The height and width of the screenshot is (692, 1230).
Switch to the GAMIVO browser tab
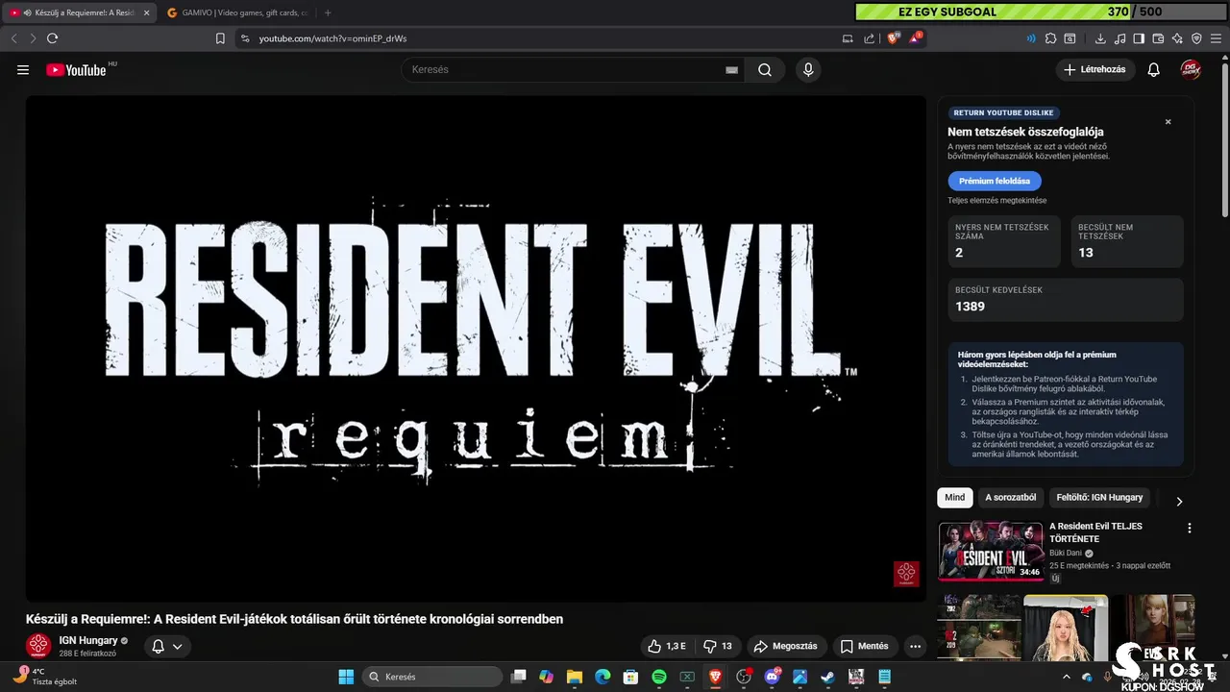pos(237,12)
